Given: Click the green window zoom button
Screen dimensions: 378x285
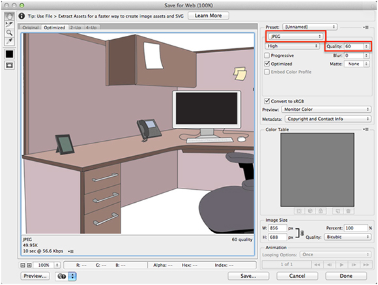Looking at the screenshot, I should point(22,5).
